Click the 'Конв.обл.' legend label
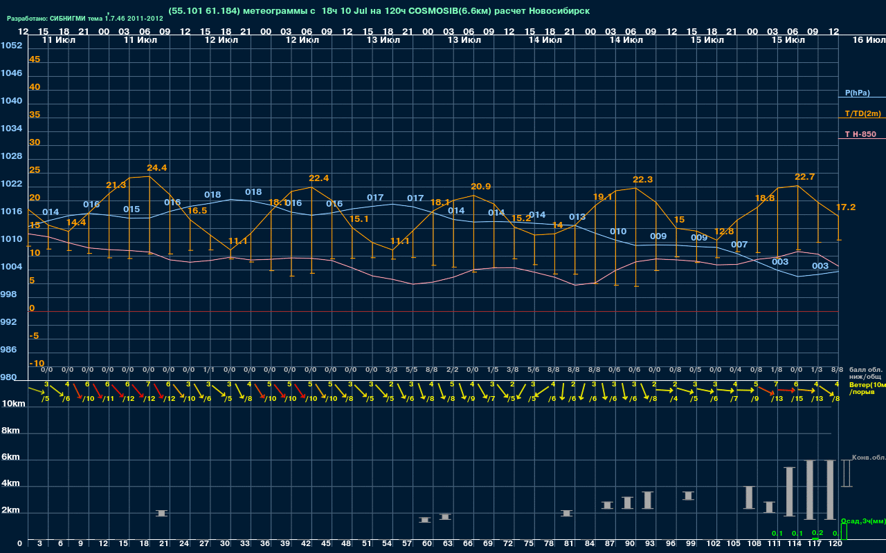The width and height of the screenshot is (886, 553). pyautogui.click(x=868, y=458)
